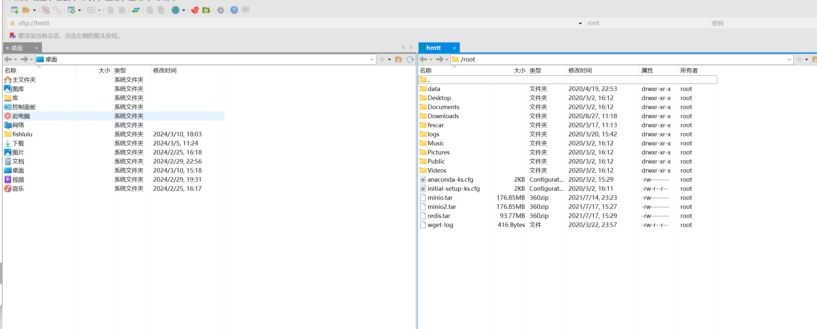This screenshot has width=817, height=329.
Task: Select the initial-setup-ks.cfg file
Action: 567,188
